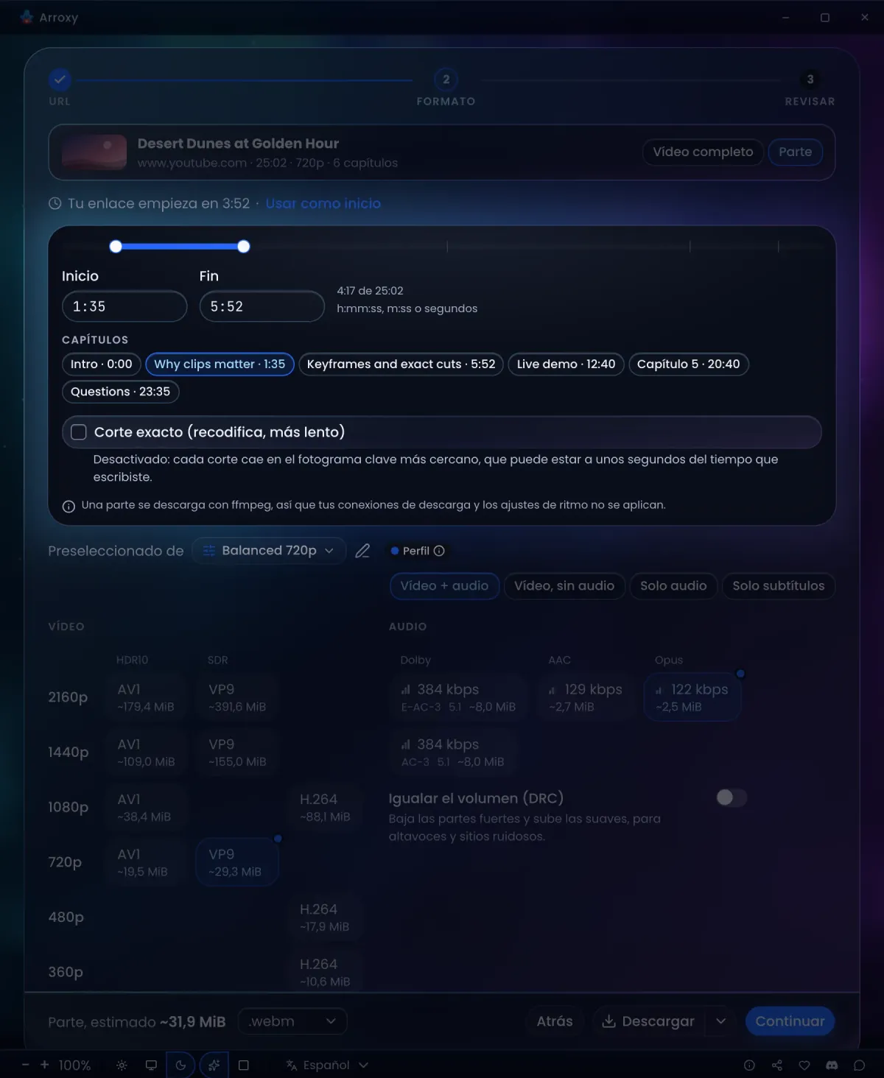Click the range slider start handle

click(x=116, y=247)
